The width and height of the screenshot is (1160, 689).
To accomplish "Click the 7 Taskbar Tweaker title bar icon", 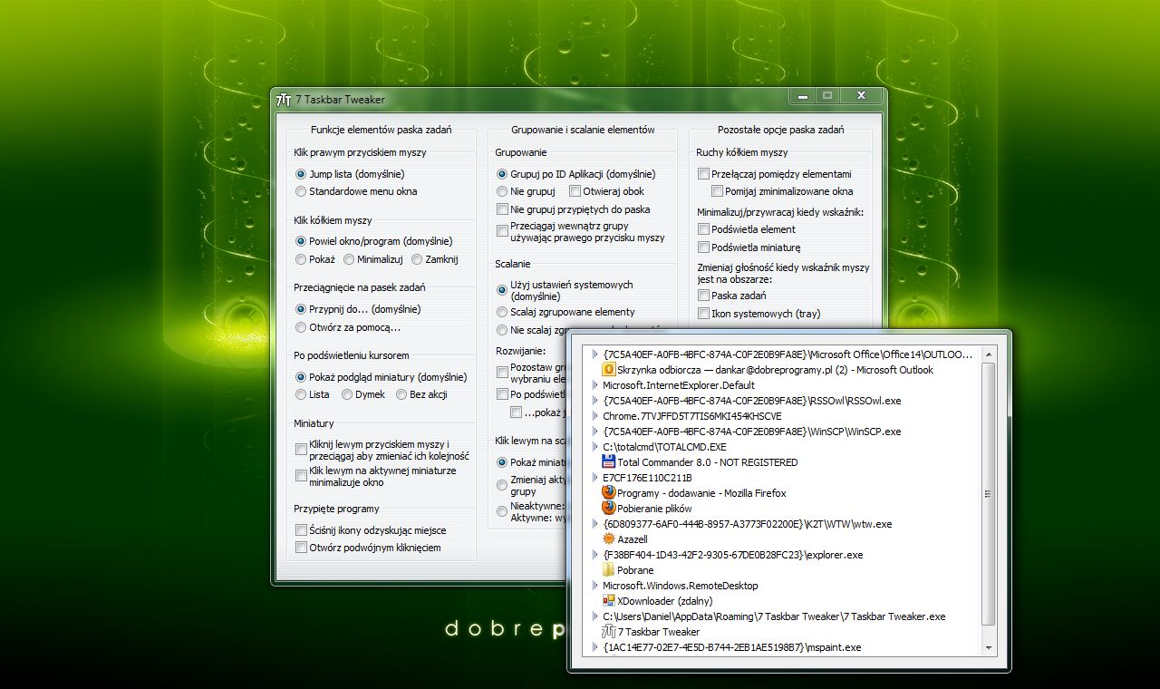I will tap(284, 99).
